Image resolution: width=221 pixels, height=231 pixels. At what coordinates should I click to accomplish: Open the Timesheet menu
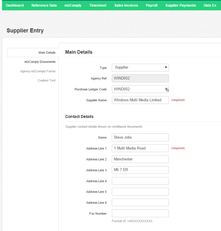pyautogui.click(x=98, y=5)
